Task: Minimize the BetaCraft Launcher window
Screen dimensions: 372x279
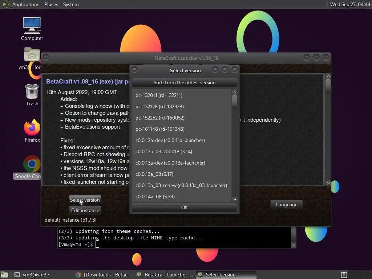Action: point(307,57)
